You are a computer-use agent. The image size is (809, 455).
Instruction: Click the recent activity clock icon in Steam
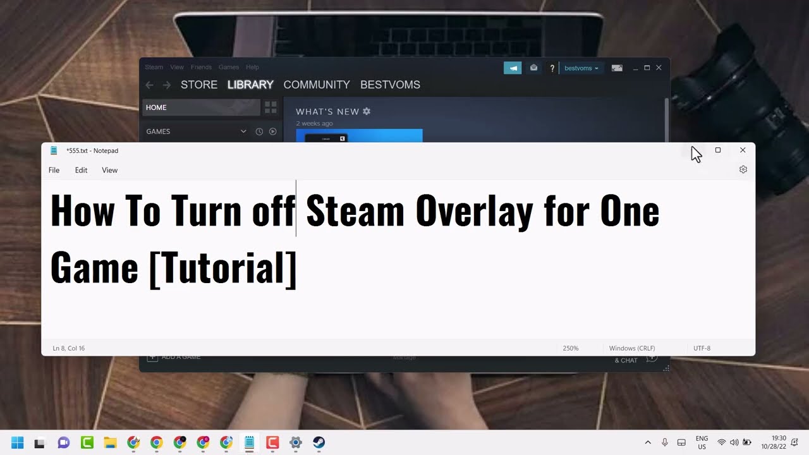point(259,131)
